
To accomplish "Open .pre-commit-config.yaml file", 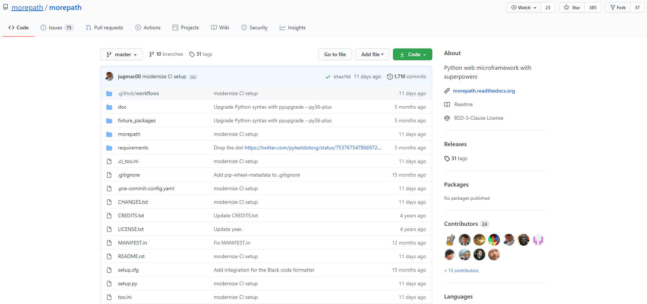I will click(146, 189).
